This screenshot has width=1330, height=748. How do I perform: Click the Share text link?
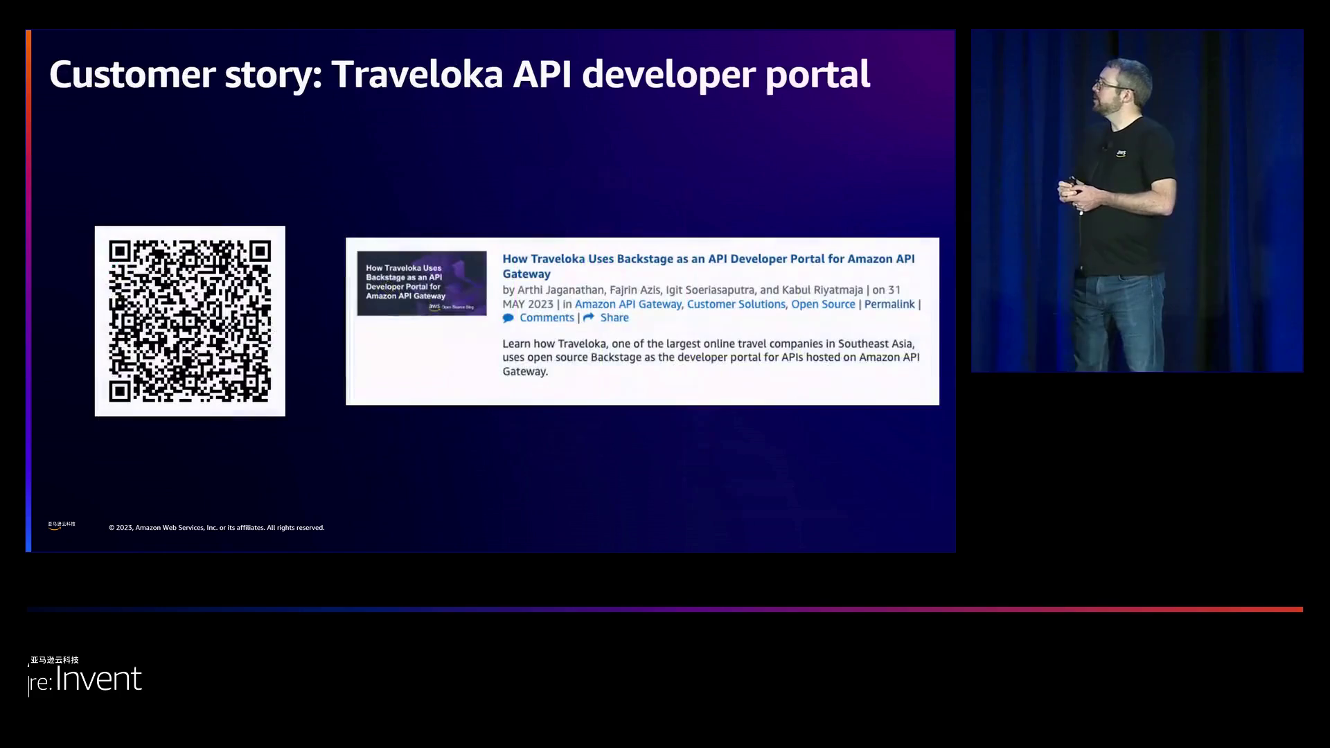click(614, 318)
